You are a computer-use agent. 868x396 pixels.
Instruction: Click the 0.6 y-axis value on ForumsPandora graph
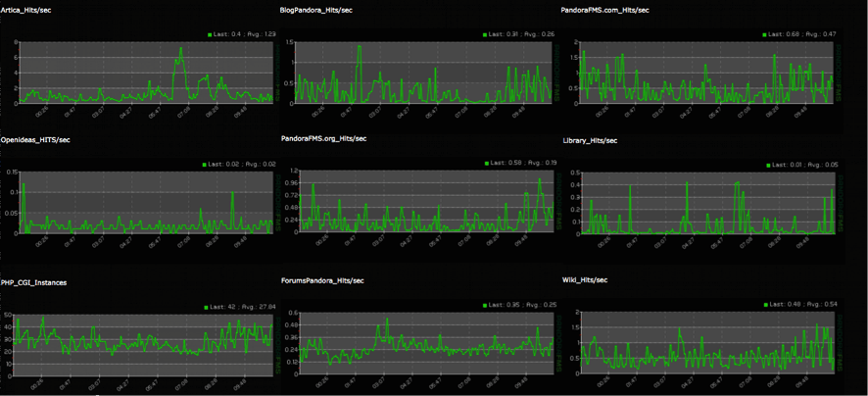coord(292,313)
